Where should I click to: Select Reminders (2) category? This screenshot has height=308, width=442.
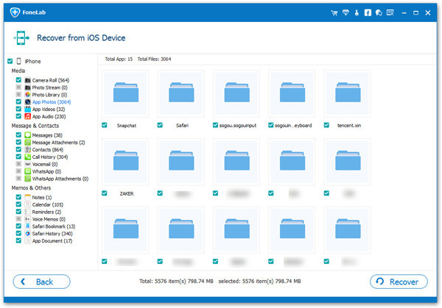[46, 212]
